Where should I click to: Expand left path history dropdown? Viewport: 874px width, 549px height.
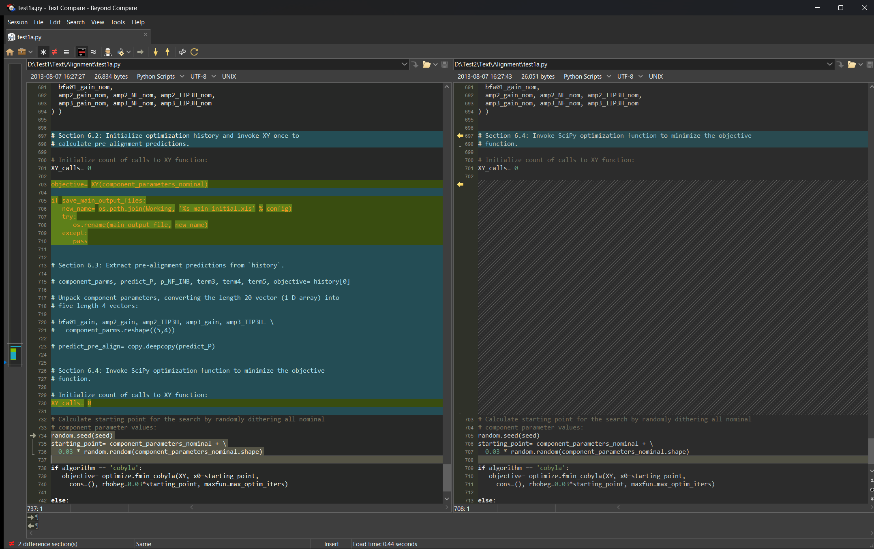(x=404, y=64)
